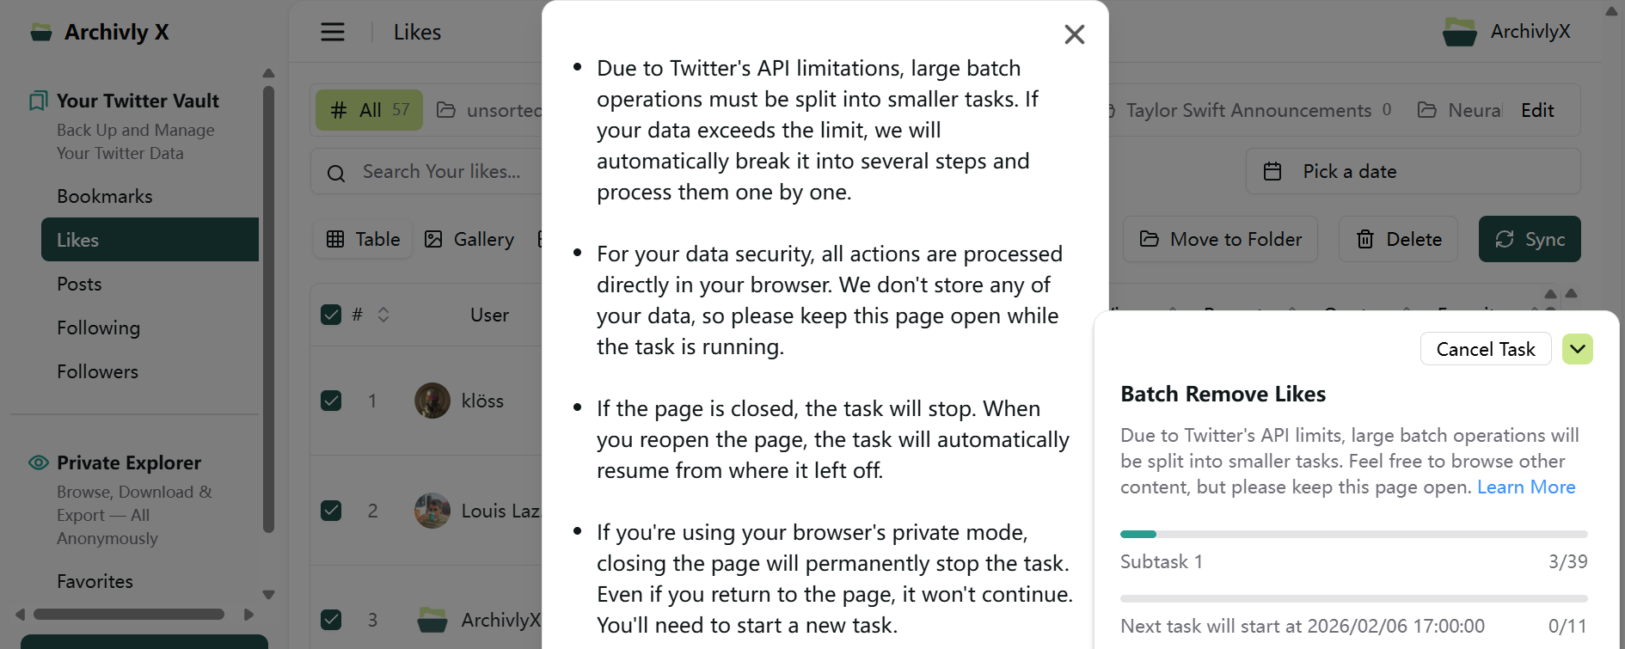Click the Your Twitter Vault bookmark icon
Screen dimensions: 1625x649
38,101
